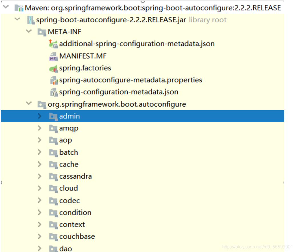Collapse the org.springframework.boot.autoconfigure package
Image resolution: width=295 pixels, height=252 pixels.
(x=29, y=103)
